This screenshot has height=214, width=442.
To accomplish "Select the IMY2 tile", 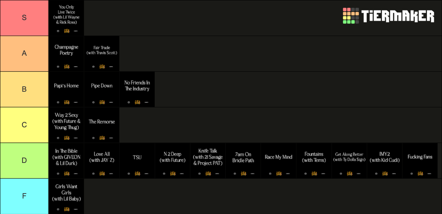I will click(385, 161).
